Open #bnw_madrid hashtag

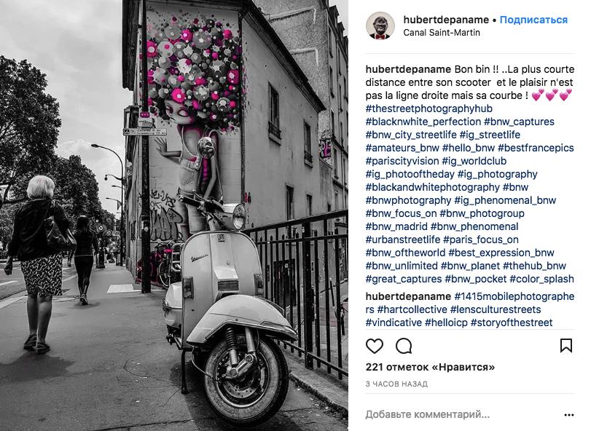pos(396,226)
